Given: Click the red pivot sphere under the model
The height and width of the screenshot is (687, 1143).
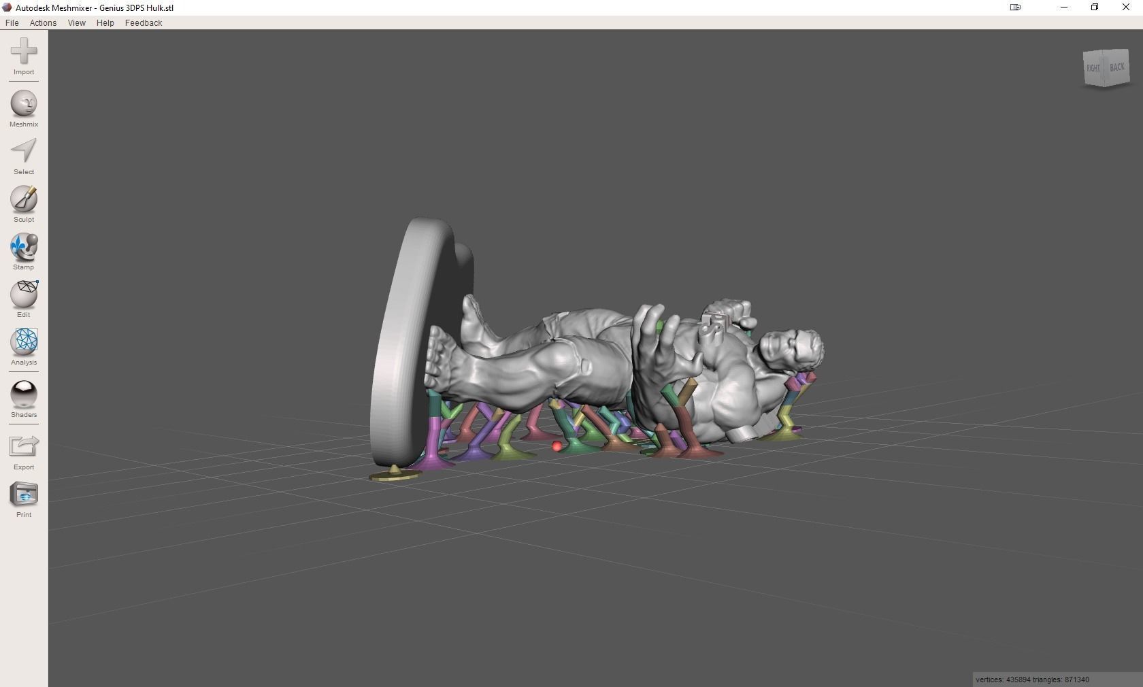Looking at the screenshot, I should 557,446.
